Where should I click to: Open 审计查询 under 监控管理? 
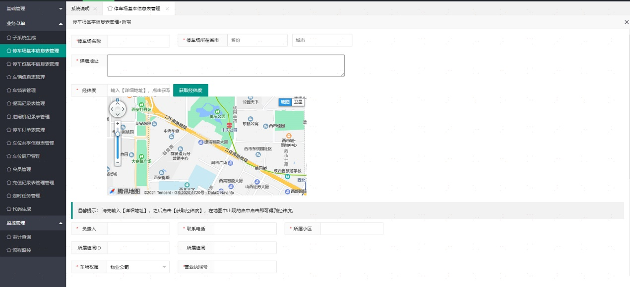tap(22, 237)
